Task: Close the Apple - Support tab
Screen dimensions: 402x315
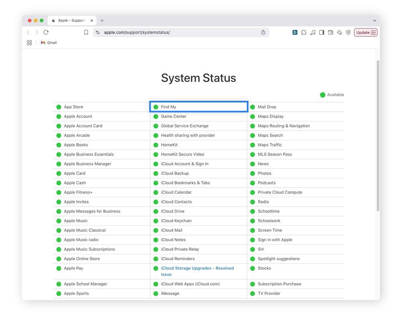Action: click(x=92, y=20)
